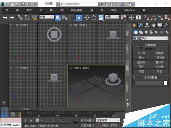Image resolution: width=171 pixels, height=128 pixels.
Task: Select the Space Warps category icon
Action: pos(162,32)
